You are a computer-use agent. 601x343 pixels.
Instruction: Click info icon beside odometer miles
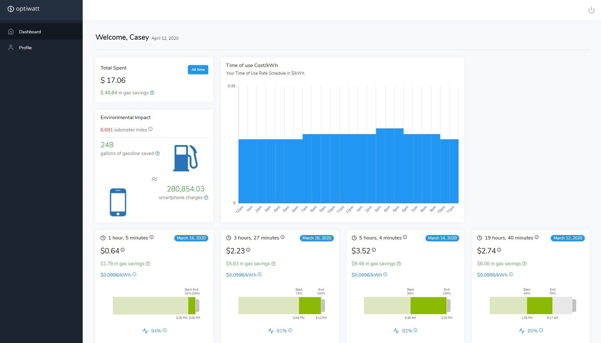(150, 129)
